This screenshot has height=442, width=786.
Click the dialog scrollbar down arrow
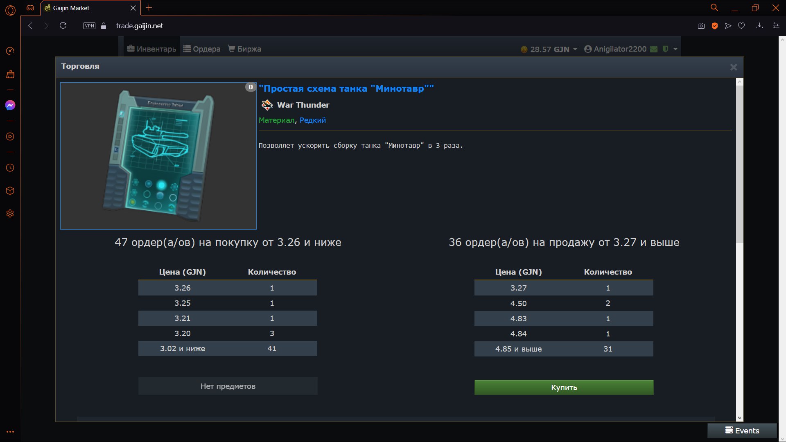point(739,418)
